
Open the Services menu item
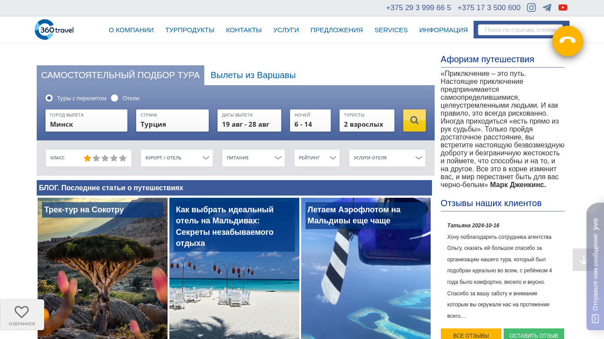(391, 30)
